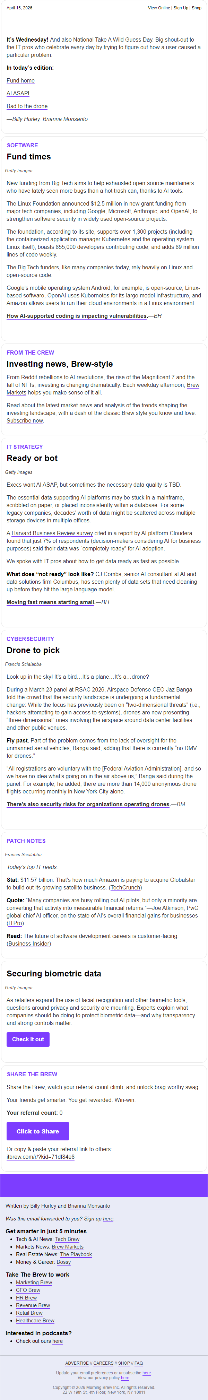
Task: Open the Marketing Brew newsletter link
Action: tap(34, 1282)
